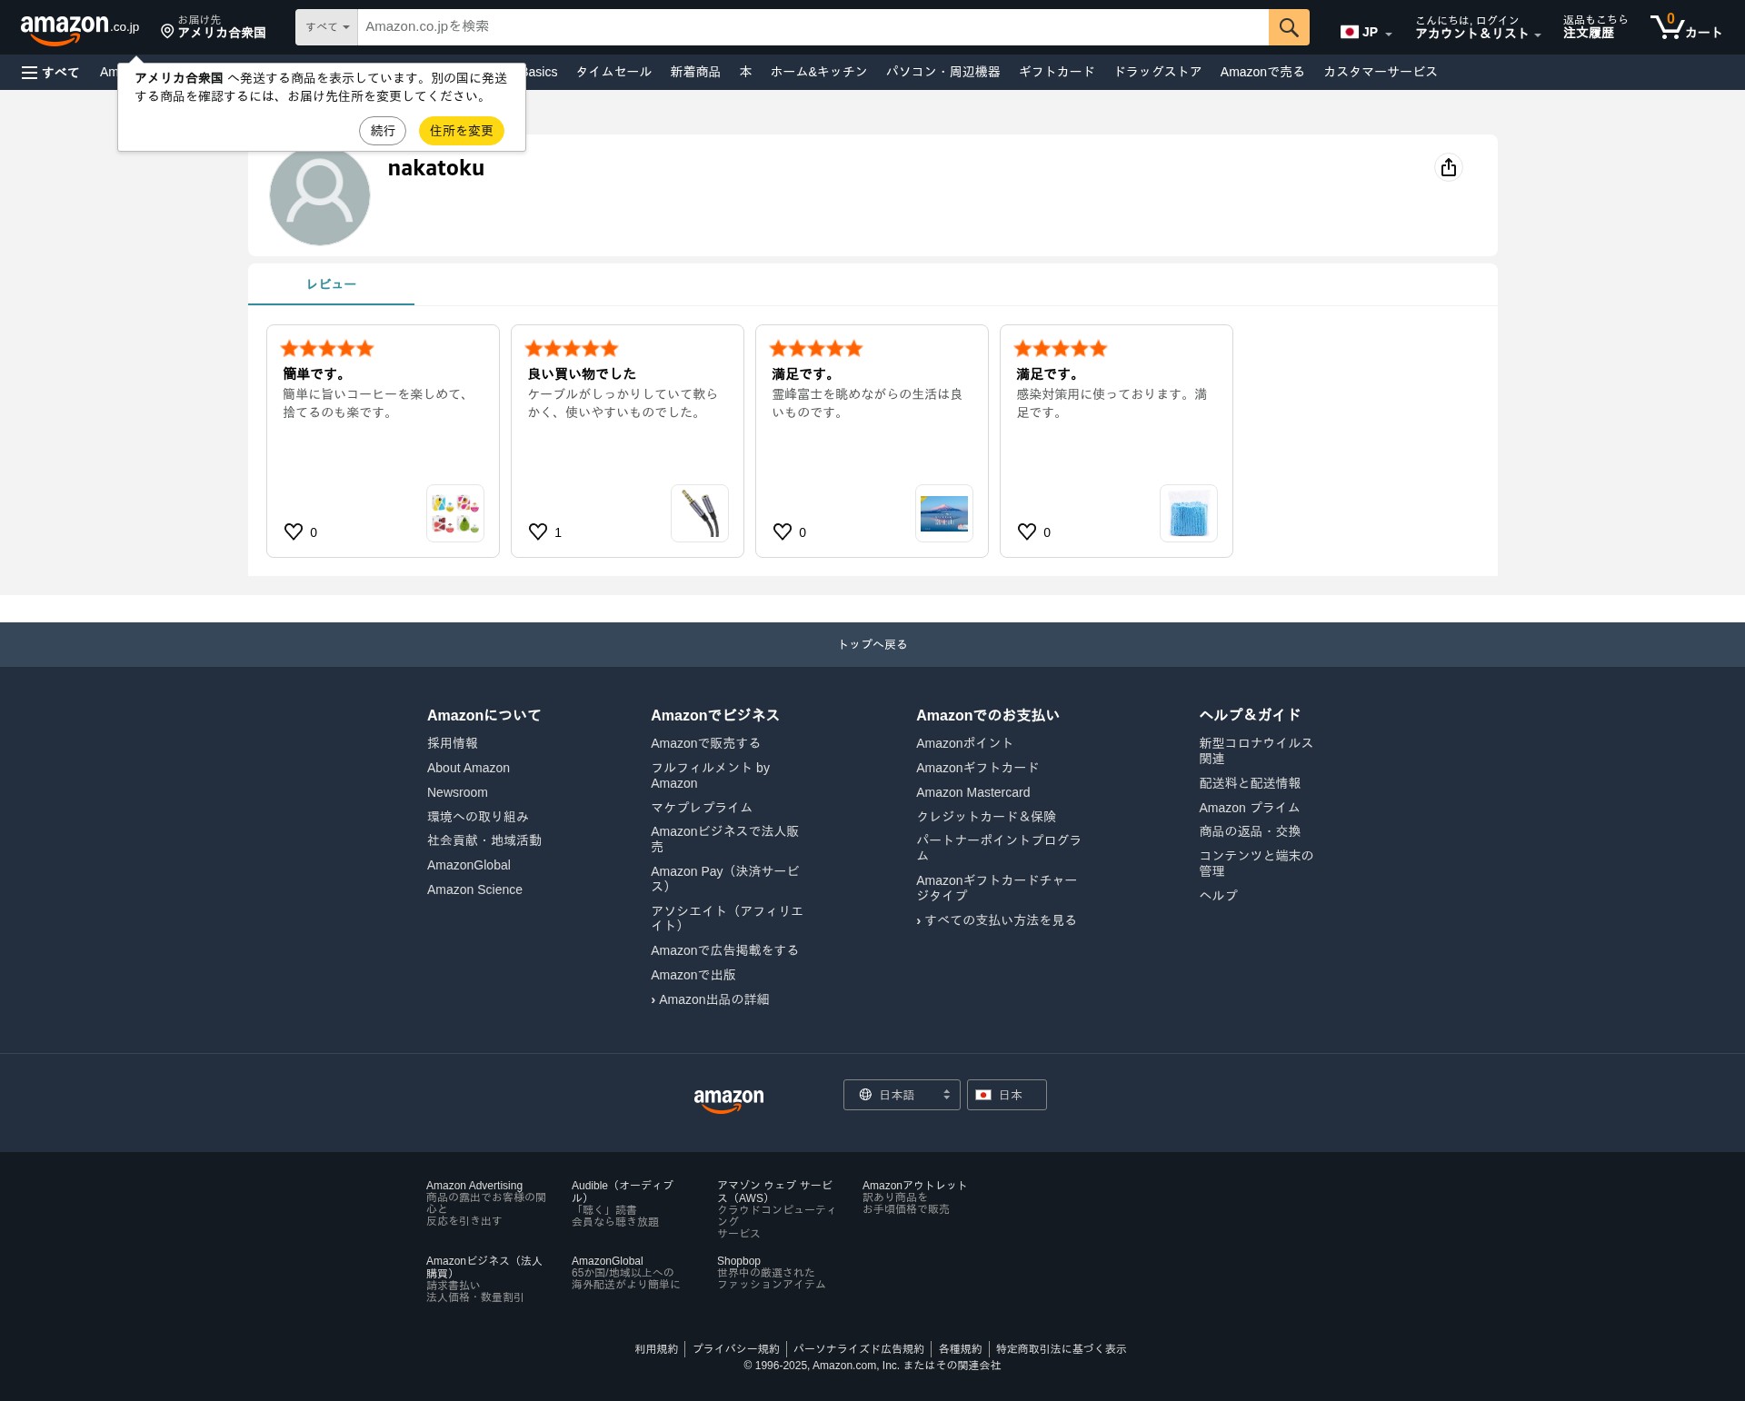
Task: Click 返品もこちら 注文履歴 link
Action: pos(1595,27)
